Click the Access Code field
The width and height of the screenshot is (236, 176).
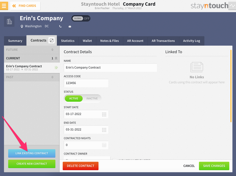pyautogui.click(x=86, y=83)
